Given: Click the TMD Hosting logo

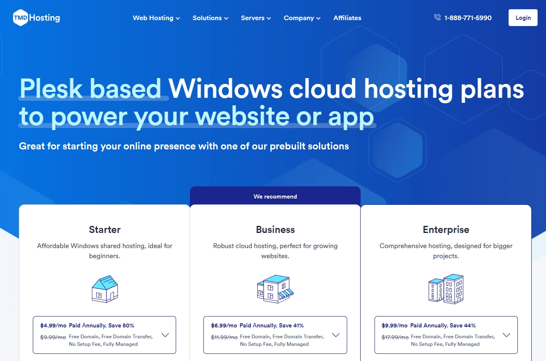Looking at the screenshot, I should (36, 18).
